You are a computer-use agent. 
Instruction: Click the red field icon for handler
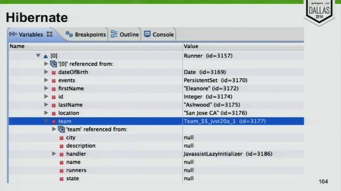click(x=62, y=154)
